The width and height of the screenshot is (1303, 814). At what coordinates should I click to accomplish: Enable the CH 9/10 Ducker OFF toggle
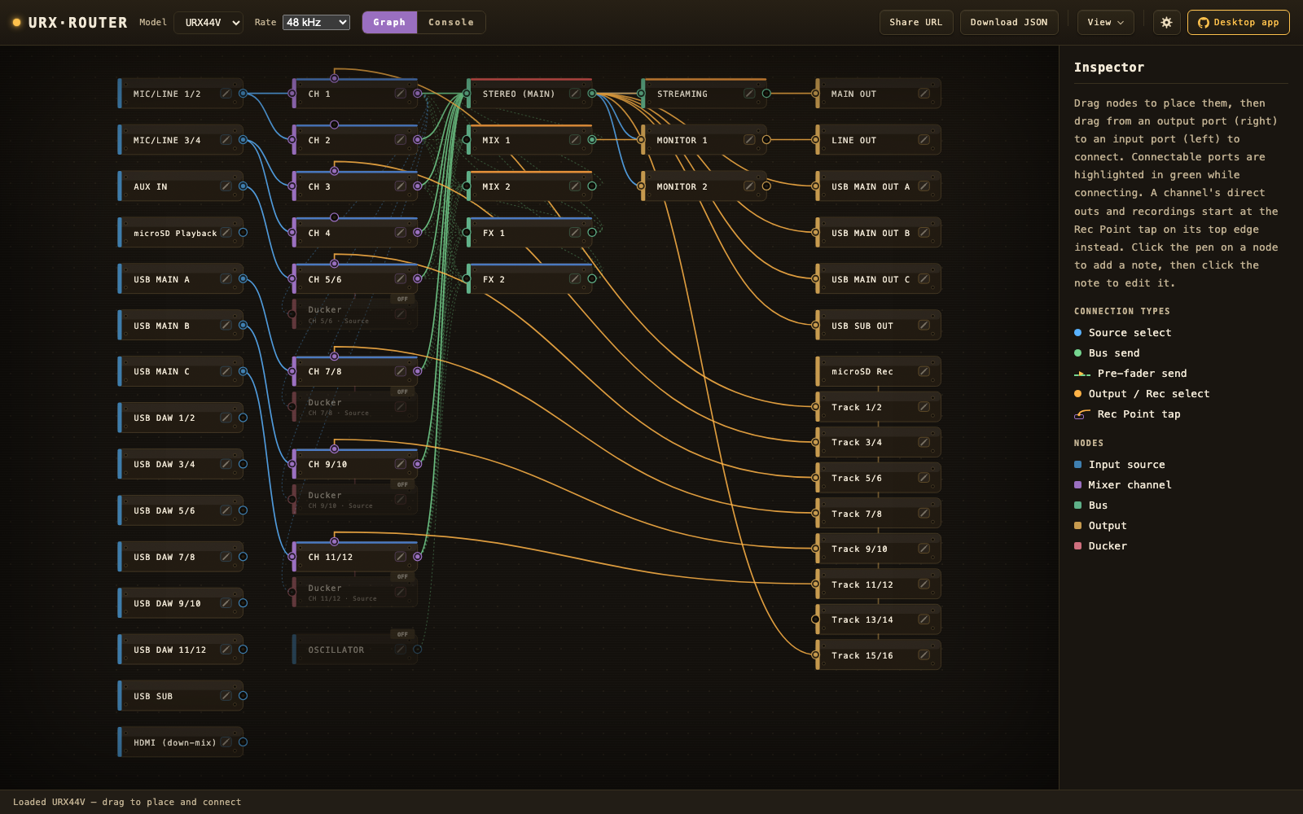pyautogui.click(x=402, y=485)
